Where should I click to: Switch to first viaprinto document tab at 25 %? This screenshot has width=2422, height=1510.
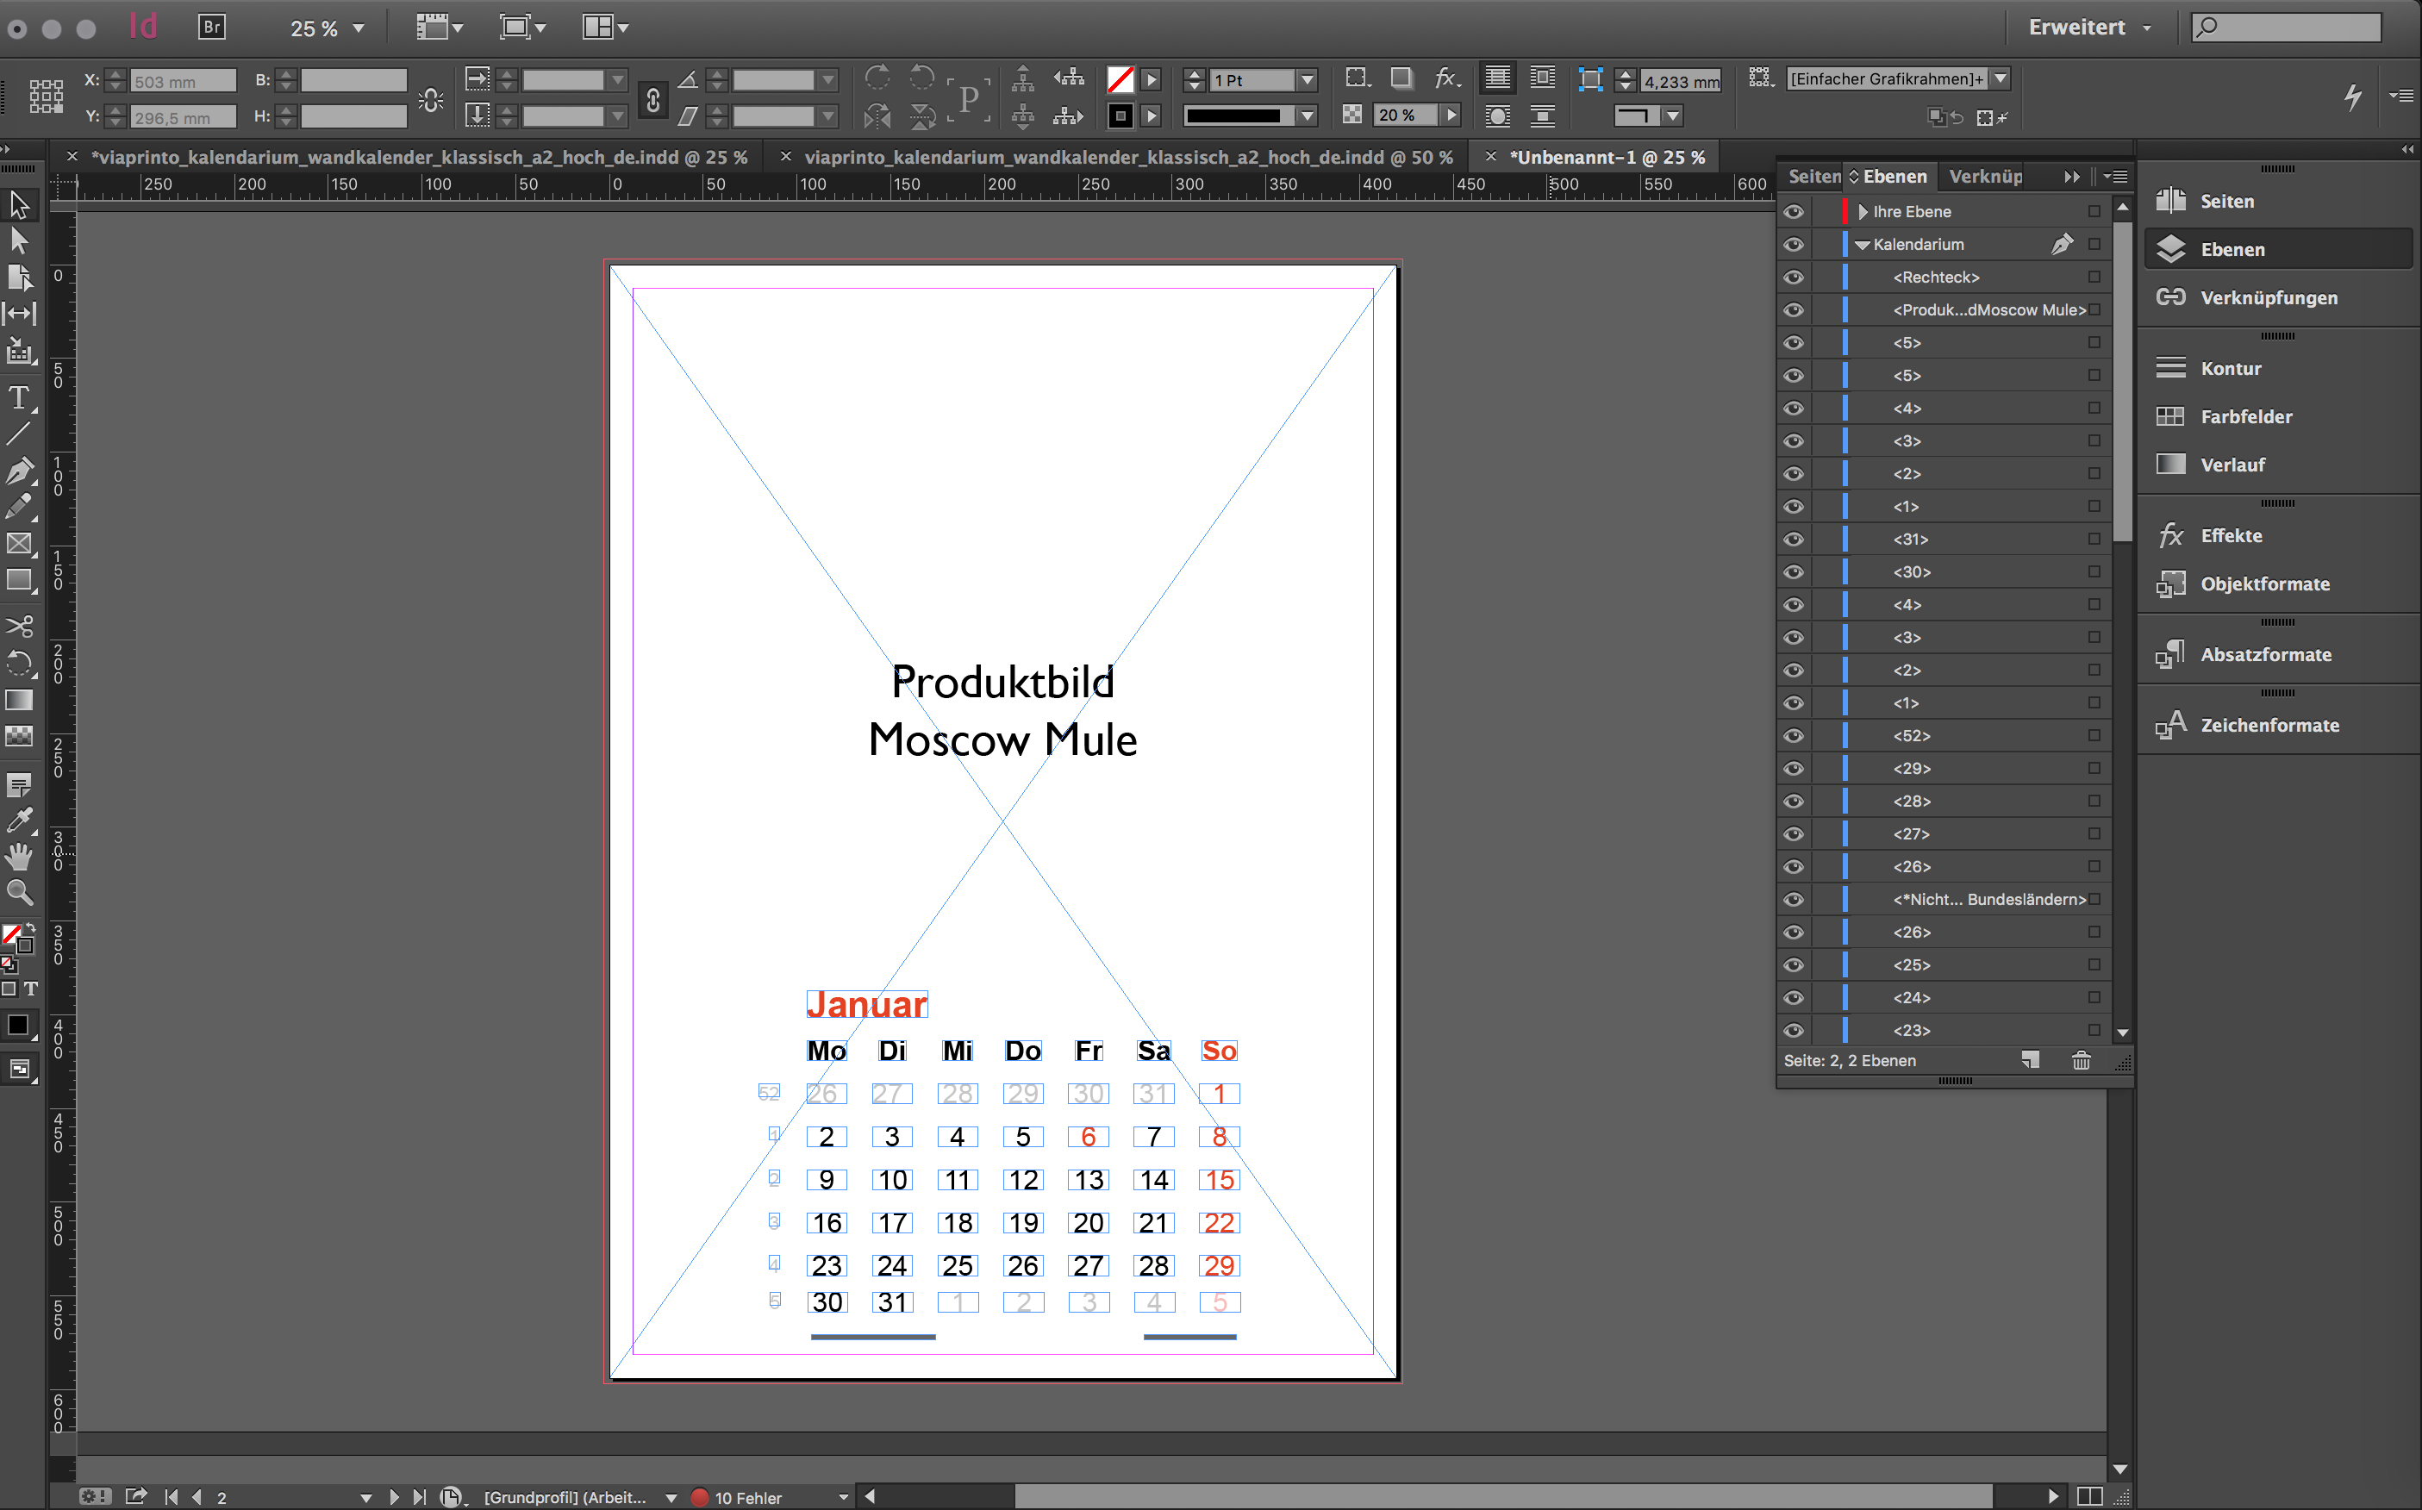[x=420, y=157]
